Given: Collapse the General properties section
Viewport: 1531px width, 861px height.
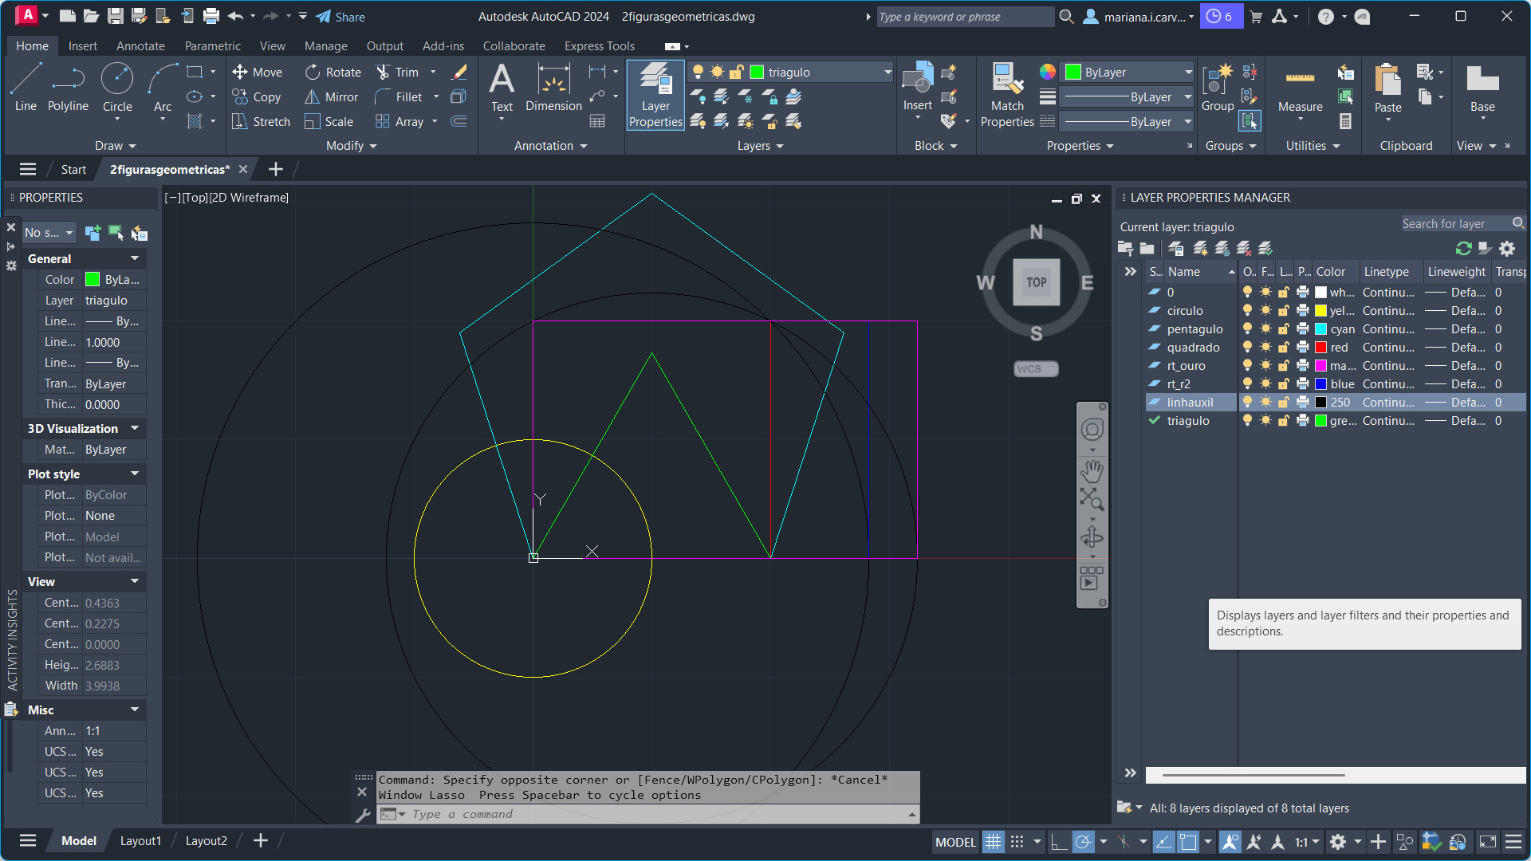Looking at the screenshot, I should coord(135,258).
